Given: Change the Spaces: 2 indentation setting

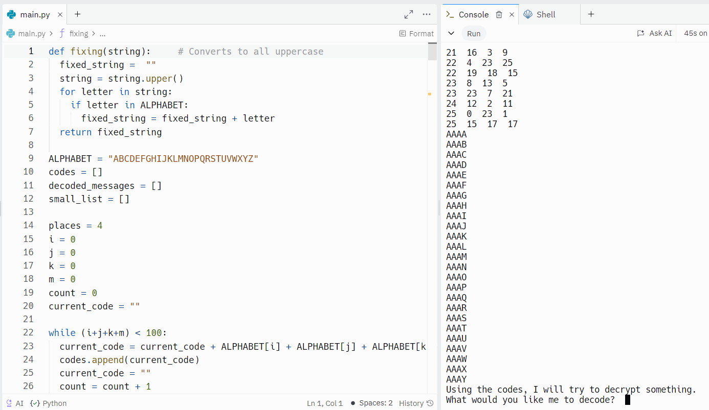Looking at the screenshot, I should tap(371, 403).
